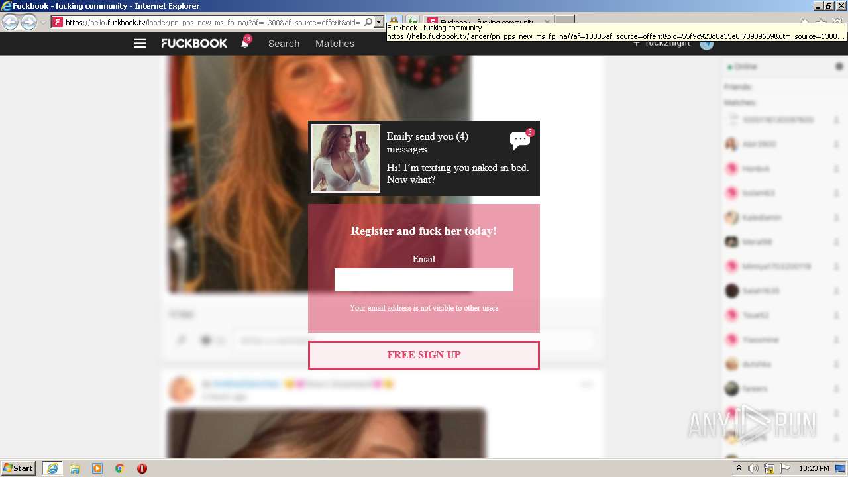The image size is (848, 477).
Task: Show hidden system tray icons
Action: (x=739, y=468)
